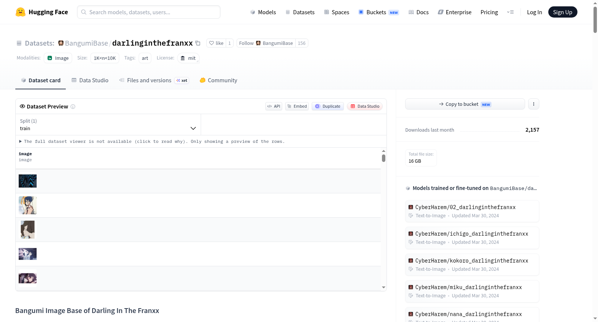Duplicate the dataset
The image size is (598, 322).
328,106
